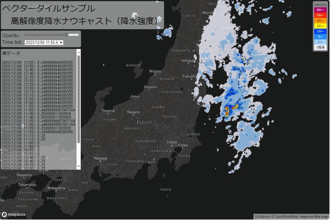Click the 20~ yellow legend swatch

(x=320, y=26)
